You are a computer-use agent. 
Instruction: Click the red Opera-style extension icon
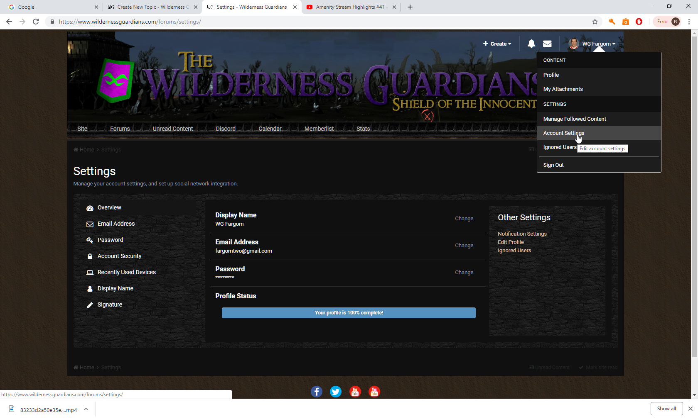[x=639, y=22]
